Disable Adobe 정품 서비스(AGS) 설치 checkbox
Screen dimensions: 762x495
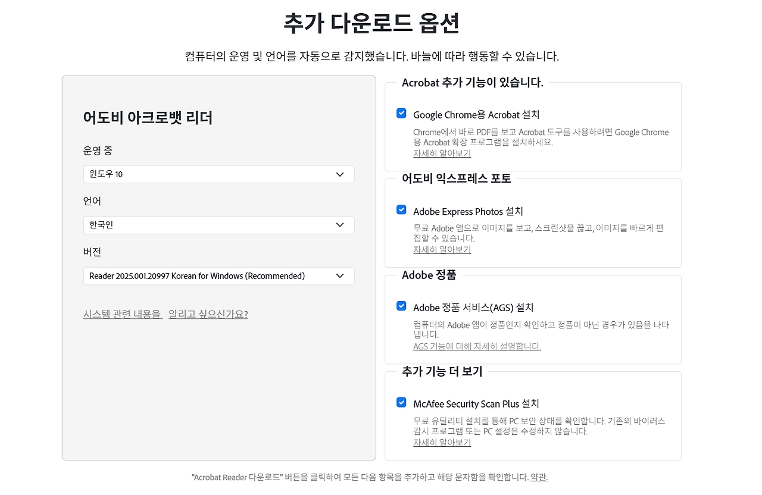[401, 306]
